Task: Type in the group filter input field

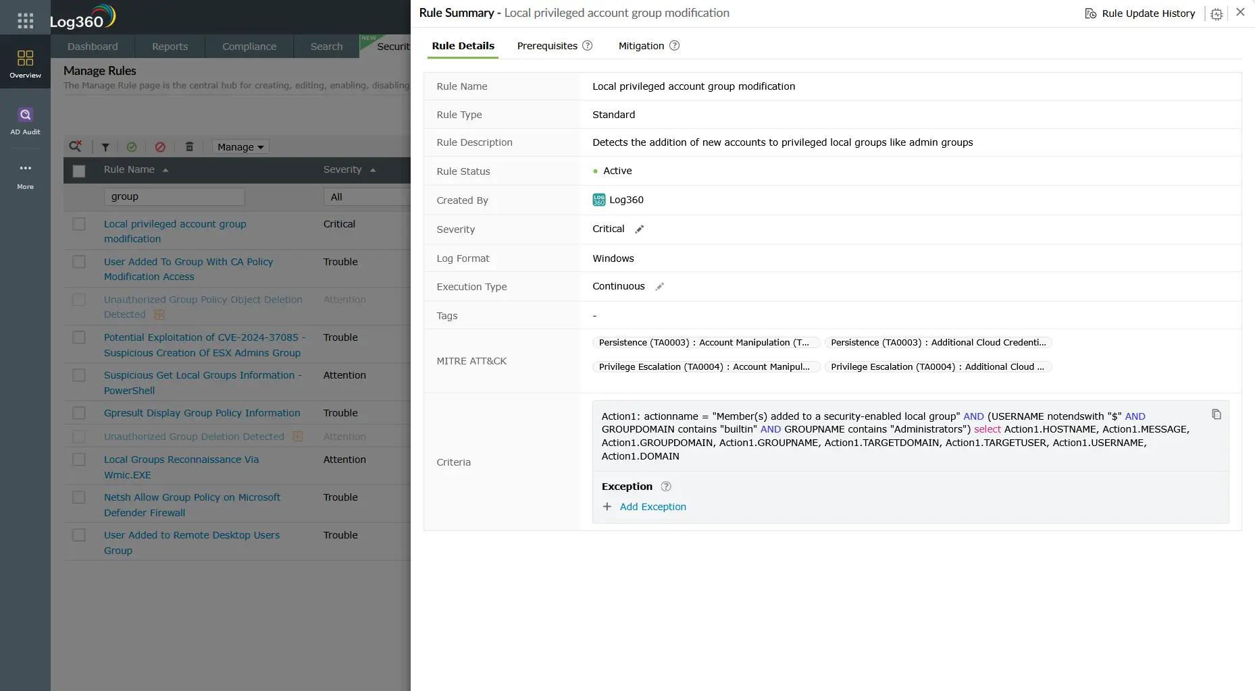Action: point(174,196)
